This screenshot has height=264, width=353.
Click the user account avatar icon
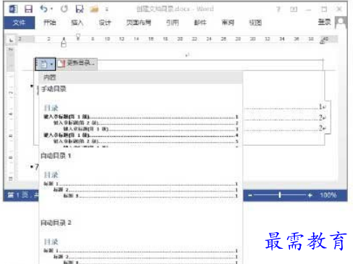coord(341,22)
